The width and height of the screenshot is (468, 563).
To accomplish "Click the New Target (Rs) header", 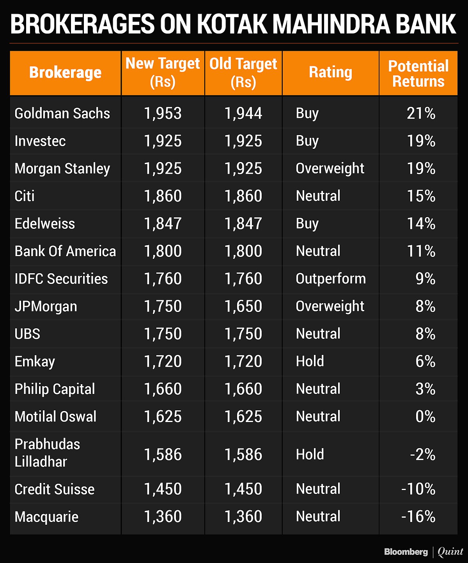I will pyautogui.click(x=163, y=73).
